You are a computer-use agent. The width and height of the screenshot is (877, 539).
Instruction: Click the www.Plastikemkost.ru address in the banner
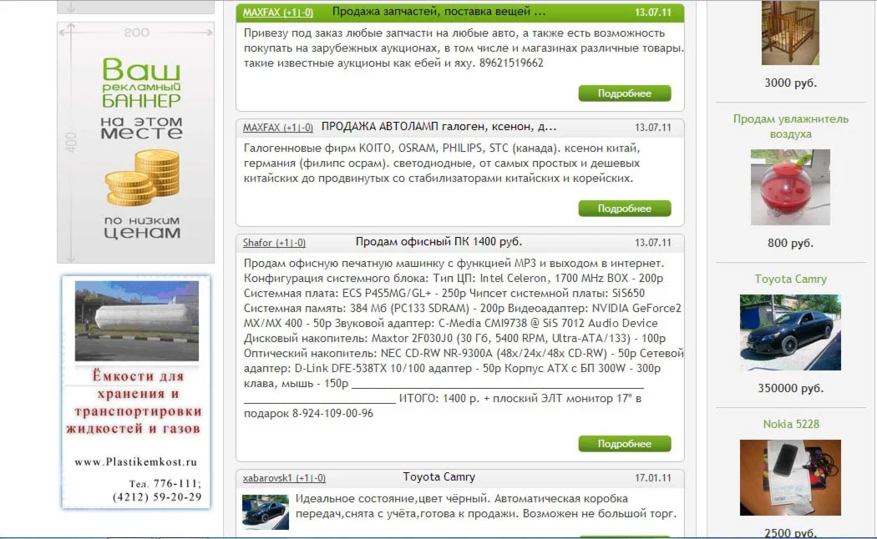(x=136, y=462)
